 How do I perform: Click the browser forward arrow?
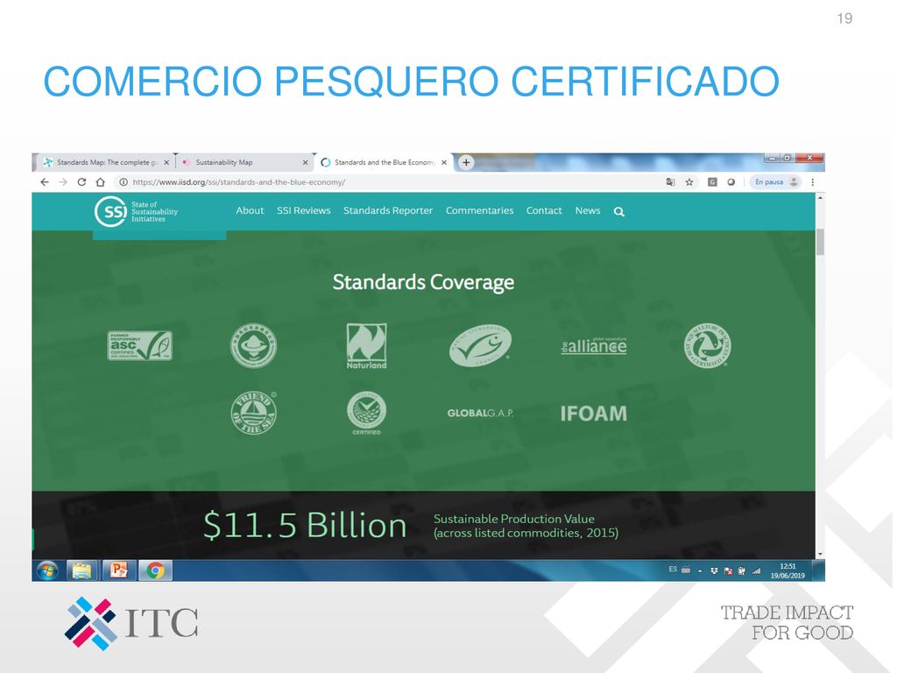63,182
